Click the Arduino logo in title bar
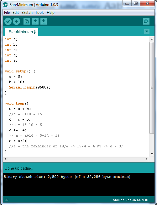The height and width of the screenshot is (205, 157). pos(5,5)
